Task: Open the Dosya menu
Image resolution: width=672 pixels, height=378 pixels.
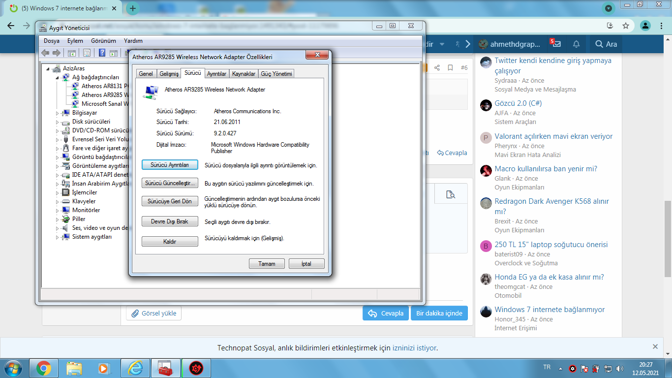Action: pyautogui.click(x=52, y=41)
